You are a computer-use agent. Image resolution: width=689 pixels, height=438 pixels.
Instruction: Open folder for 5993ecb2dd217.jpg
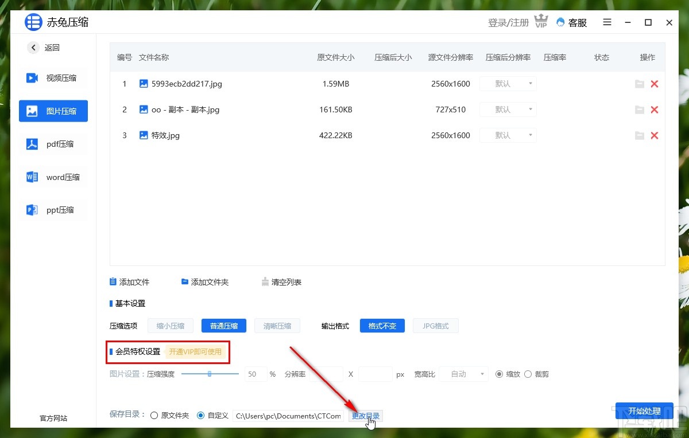pyautogui.click(x=639, y=84)
